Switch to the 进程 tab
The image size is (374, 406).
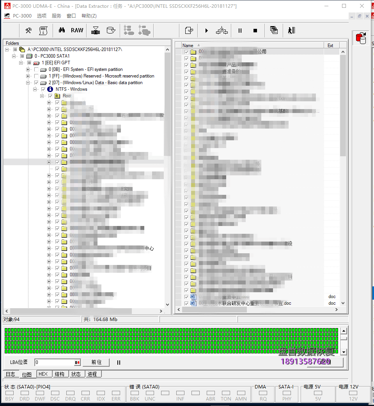(x=92, y=374)
